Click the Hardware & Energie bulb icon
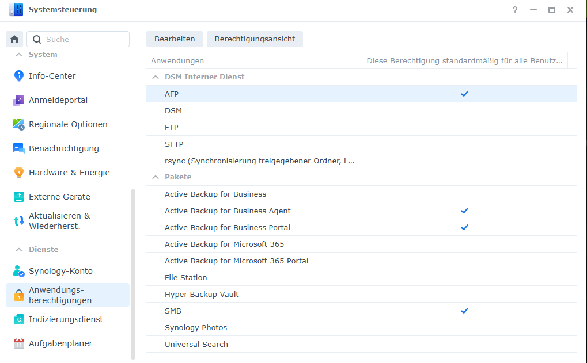 pos(19,173)
